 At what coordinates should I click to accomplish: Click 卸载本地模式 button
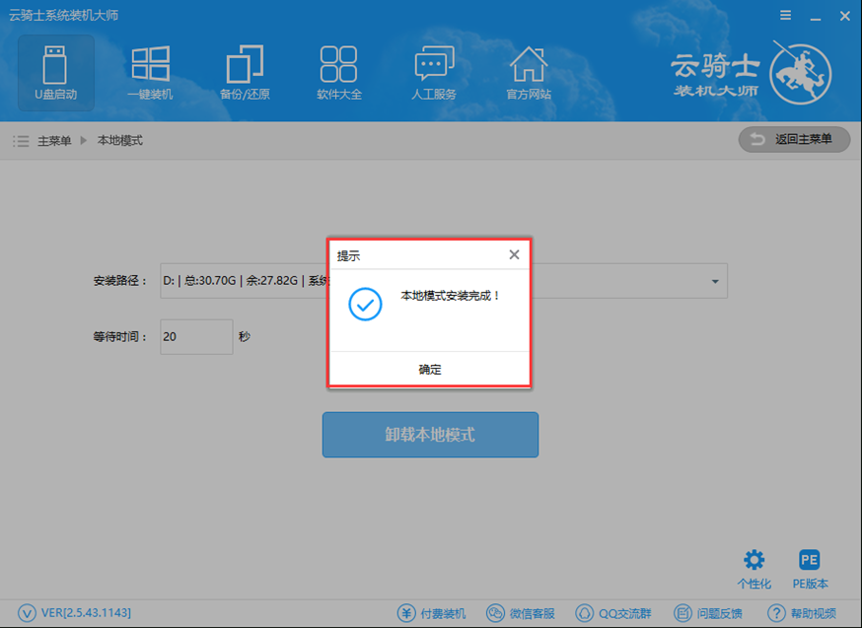[x=430, y=435]
